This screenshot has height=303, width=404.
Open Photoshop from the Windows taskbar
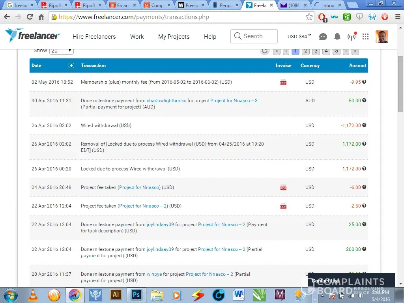click(x=136, y=294)
